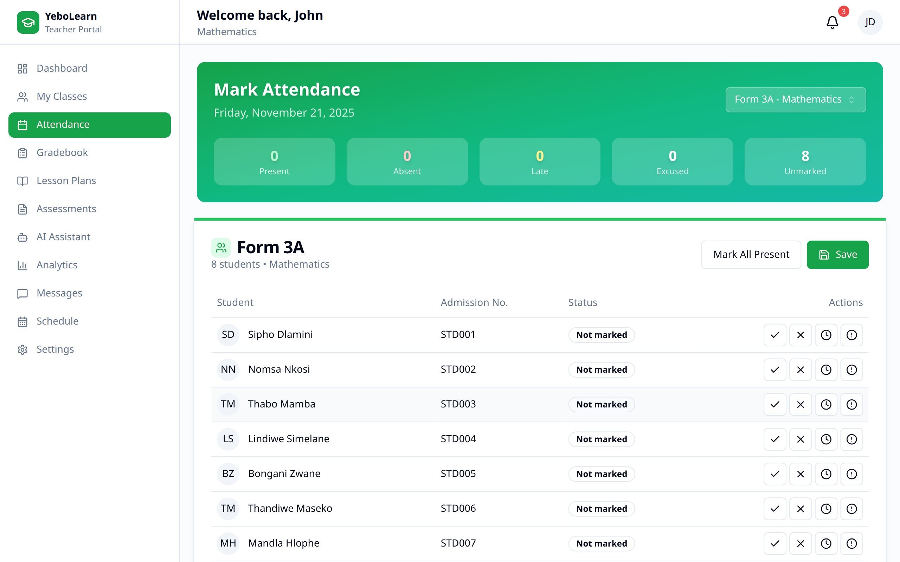900x562 pixels.
Task: Mark Thabo Mamba as absent
Action: click(800, 404)
